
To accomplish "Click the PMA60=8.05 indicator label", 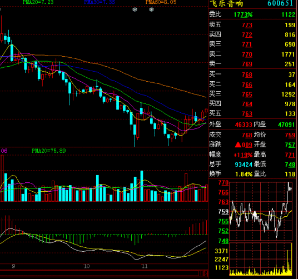I will click(161, 2).
